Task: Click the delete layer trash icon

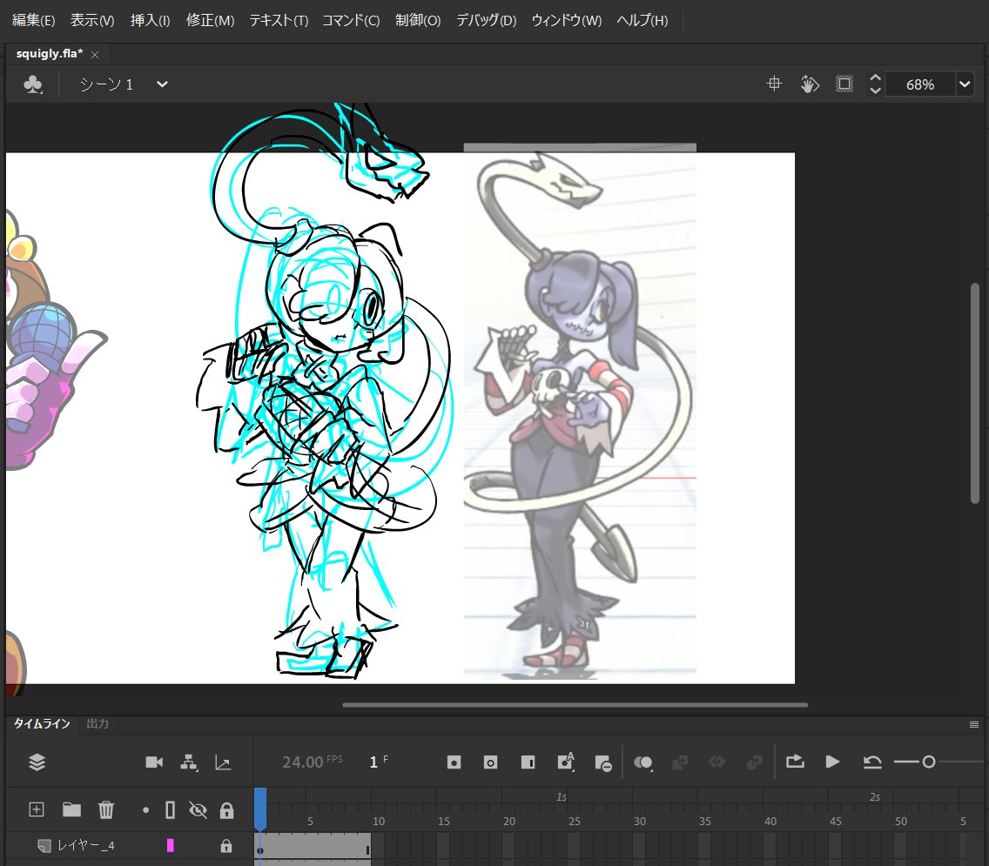Action: pos(106,809)
